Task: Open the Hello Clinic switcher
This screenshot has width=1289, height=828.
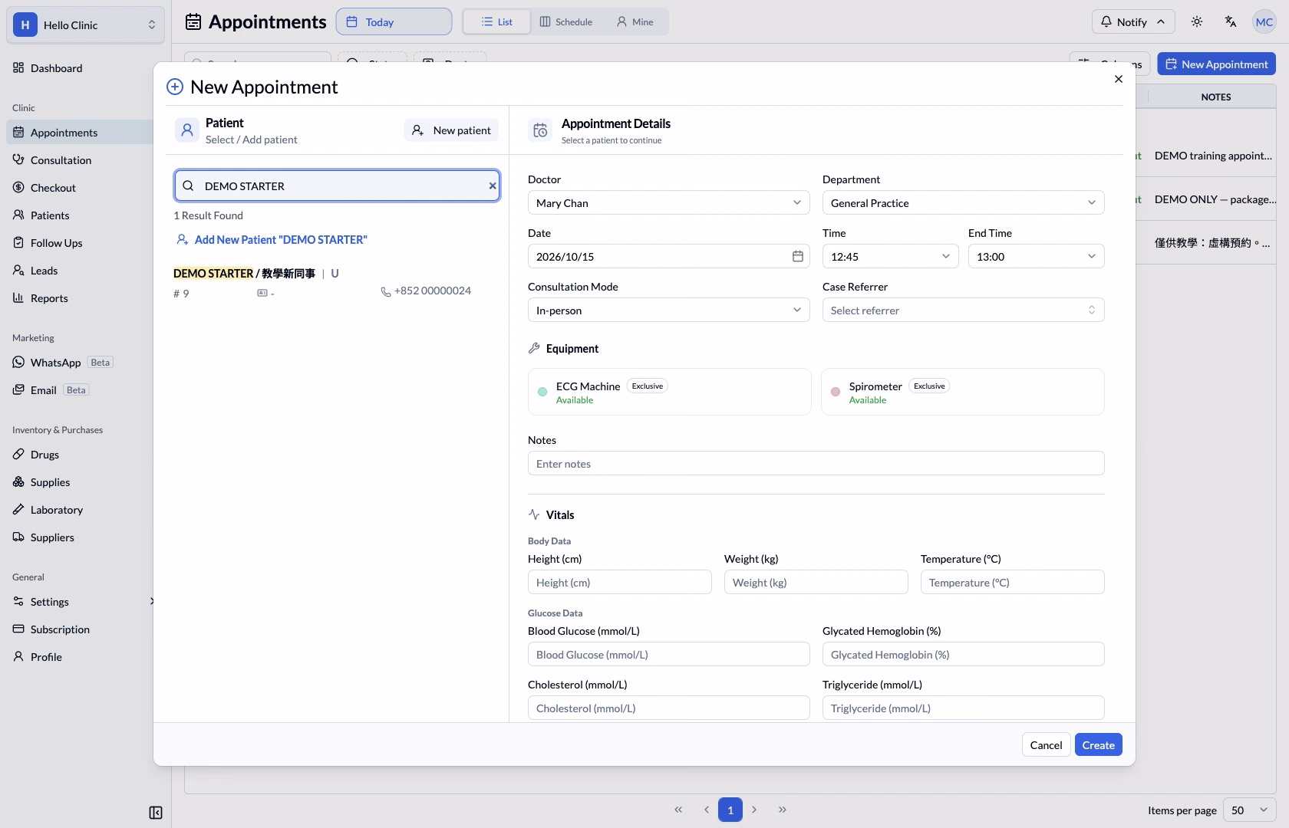Action: [x=86, y=25]
